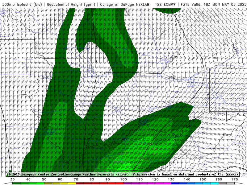Image resolution: width=247 pixels, height=185 pixels.
Task: Click the legend value 40
Action: pos(28,179)
